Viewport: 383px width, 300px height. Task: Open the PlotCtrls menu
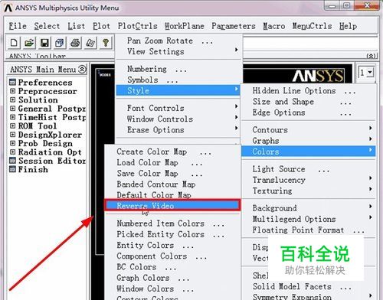click(x=137, y=26)
